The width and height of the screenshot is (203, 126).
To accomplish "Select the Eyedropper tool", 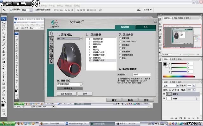I will point(3,91).
